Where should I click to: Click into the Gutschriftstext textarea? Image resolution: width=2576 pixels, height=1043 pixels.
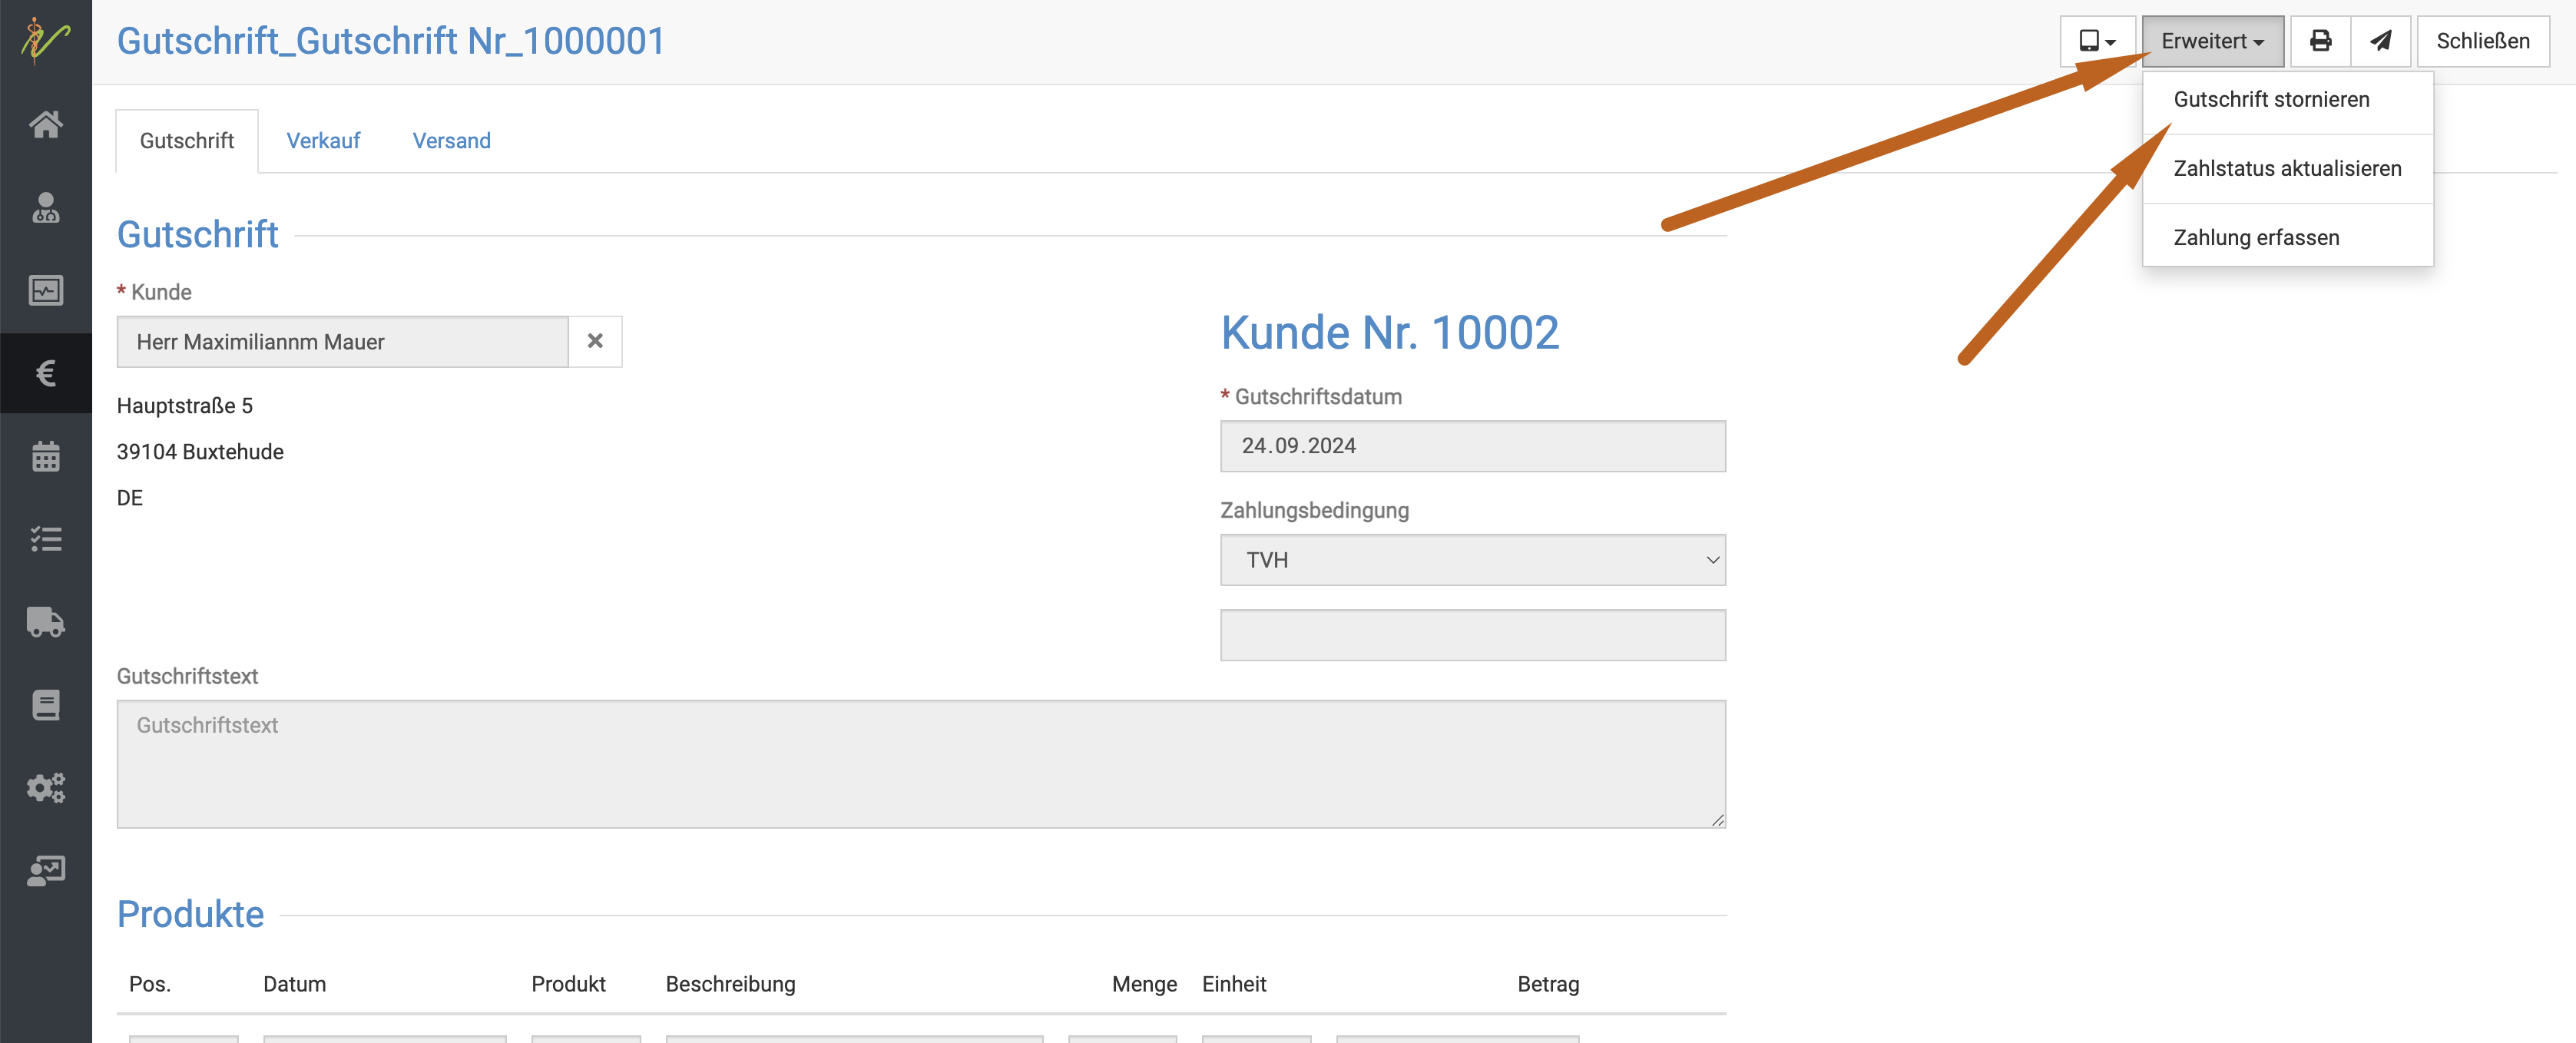(x=920, y=764)
